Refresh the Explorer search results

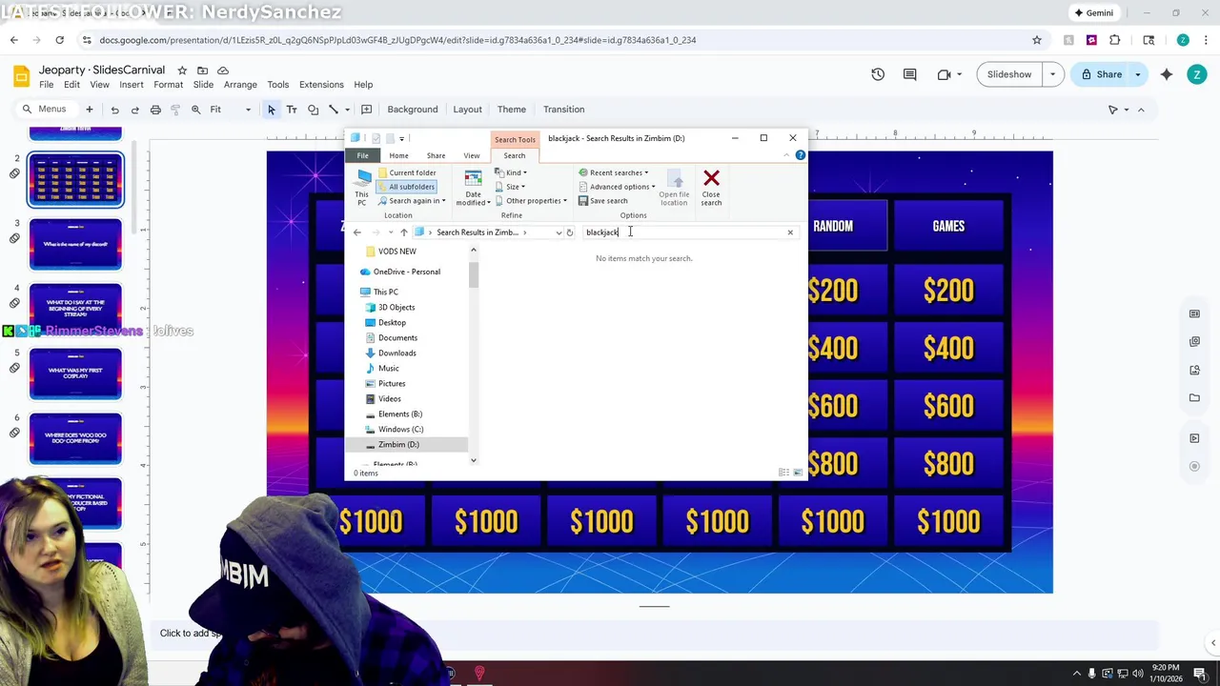[570, 232]
